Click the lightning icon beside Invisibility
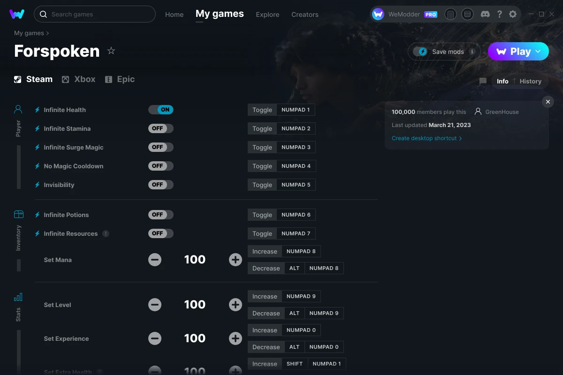 coord(38,185)
